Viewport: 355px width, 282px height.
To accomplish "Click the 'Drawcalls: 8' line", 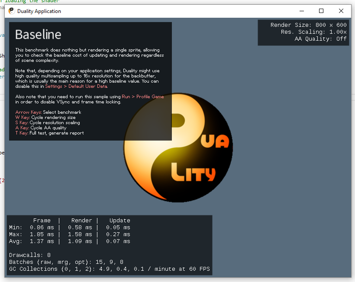I will click(x=30, y=255).
